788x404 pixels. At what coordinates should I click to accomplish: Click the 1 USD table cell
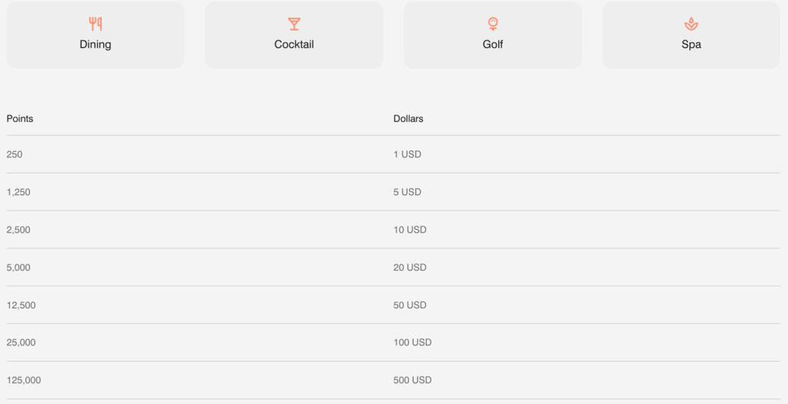(407, 154)
